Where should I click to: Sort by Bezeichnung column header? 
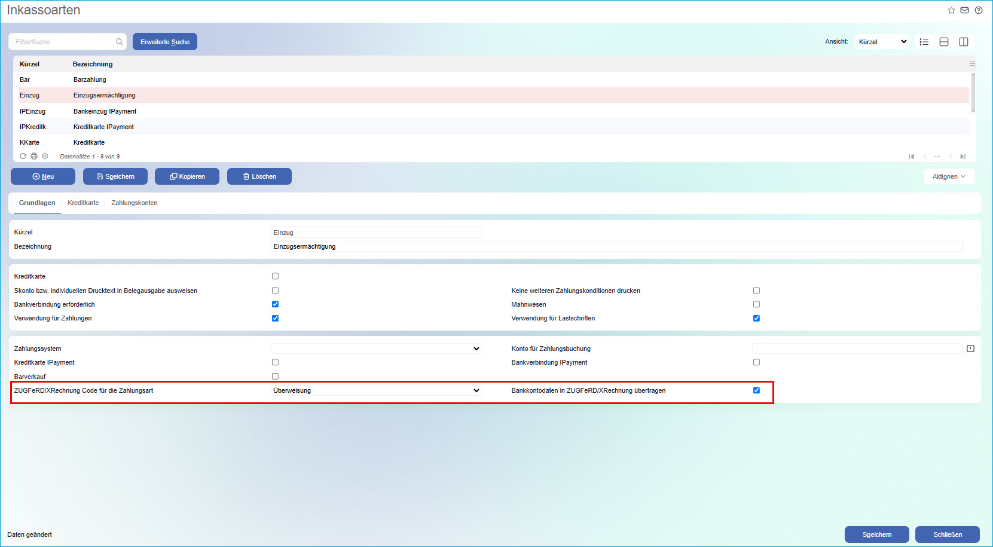[93, 64]
